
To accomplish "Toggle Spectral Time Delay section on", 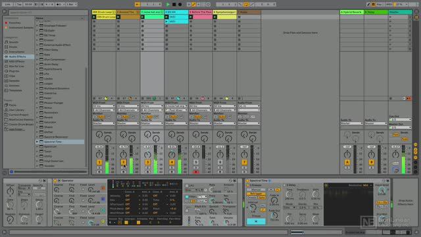I will 284,185.
